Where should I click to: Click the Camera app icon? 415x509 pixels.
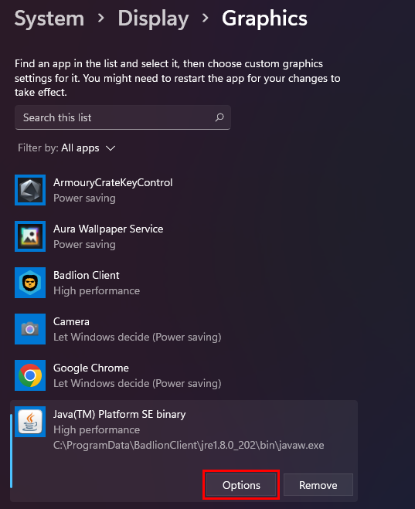pos(30,329)
